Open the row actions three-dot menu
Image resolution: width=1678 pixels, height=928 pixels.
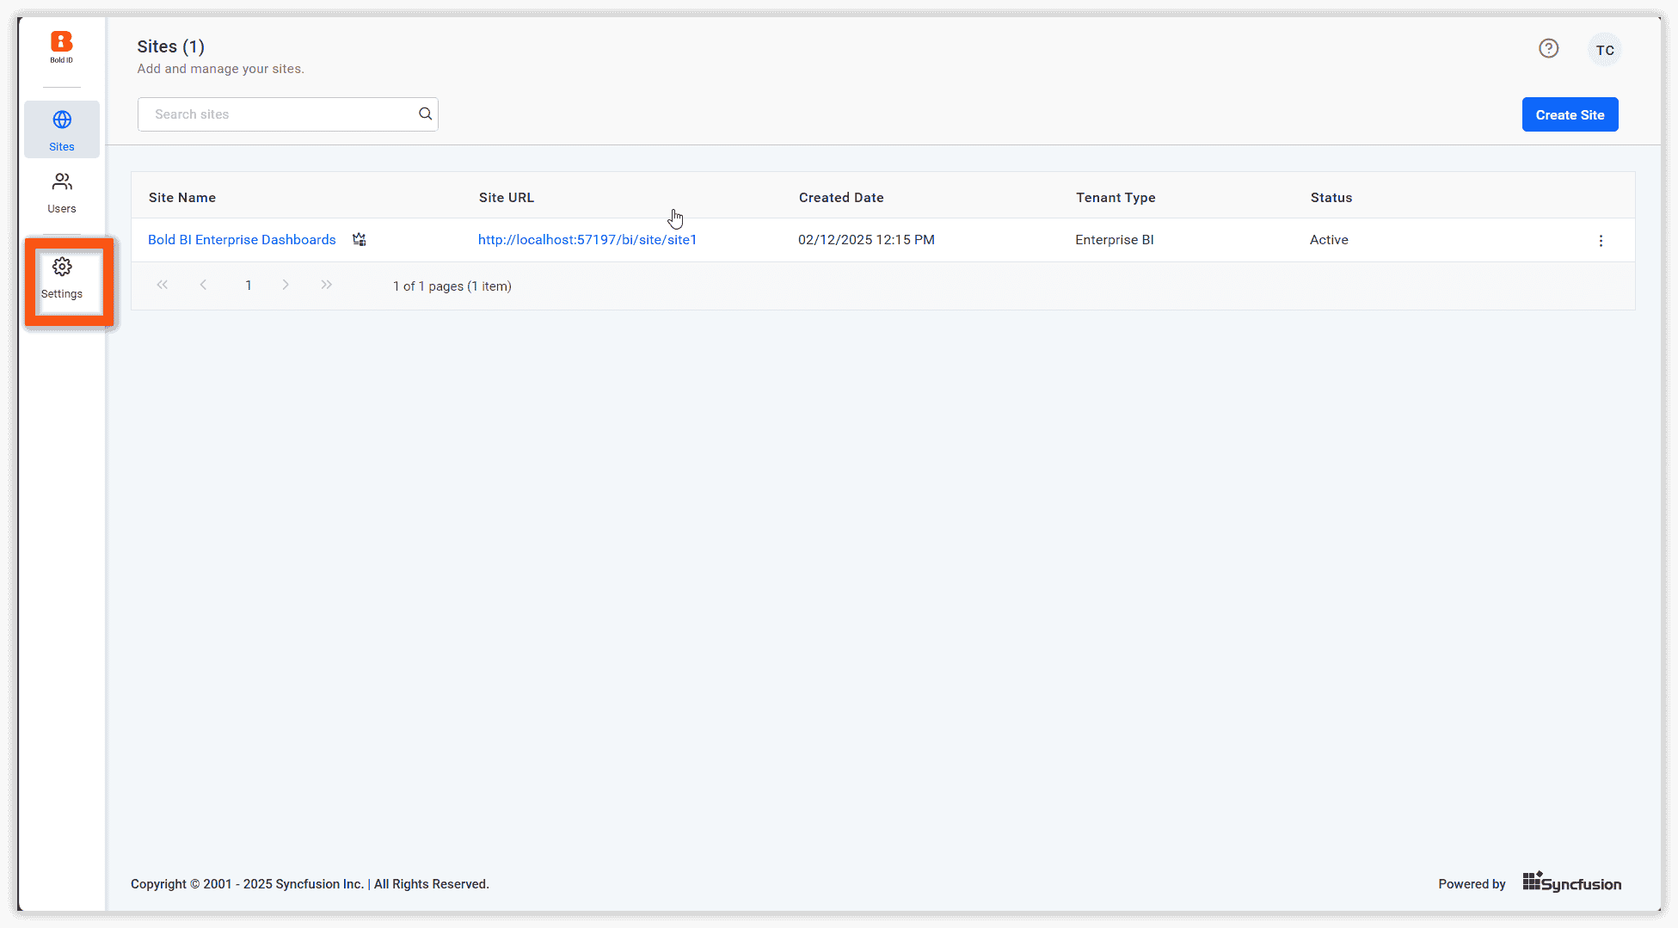pyautogui.click(x=1600, y=241)
